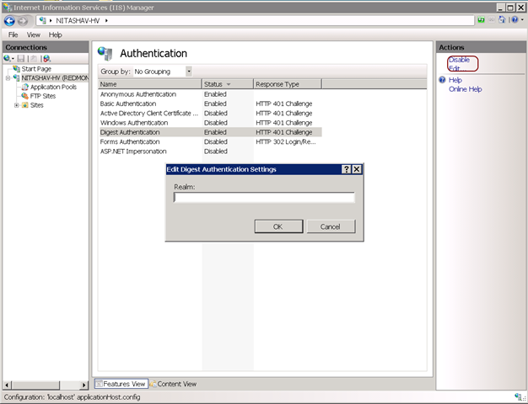Image resolution: width=528 pixels, height=404 pixels.
Task: Open the Online Help link
Action: click(x=466, y=89)
